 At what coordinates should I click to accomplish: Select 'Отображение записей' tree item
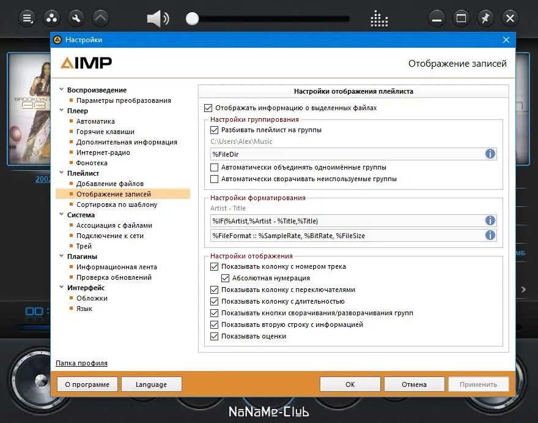point(114,194)
